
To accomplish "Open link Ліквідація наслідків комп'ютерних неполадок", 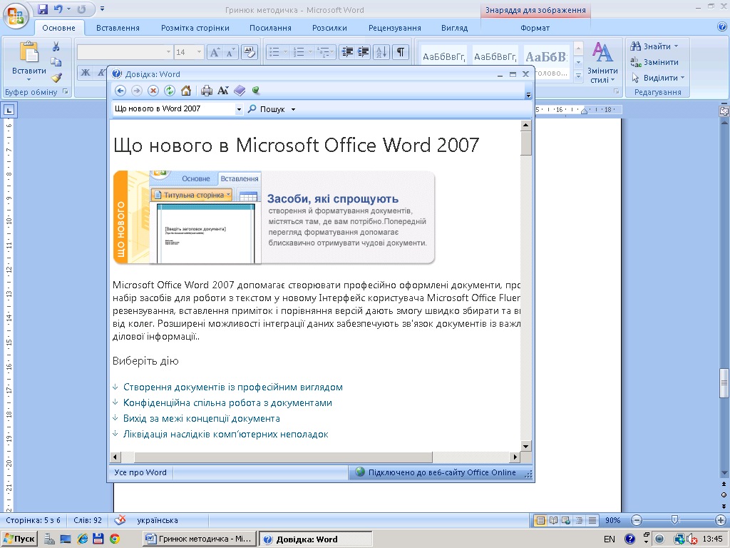I will pos(226,435).
